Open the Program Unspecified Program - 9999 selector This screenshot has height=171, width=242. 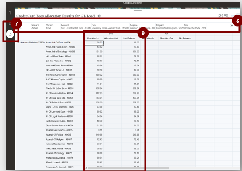[169, 27]
